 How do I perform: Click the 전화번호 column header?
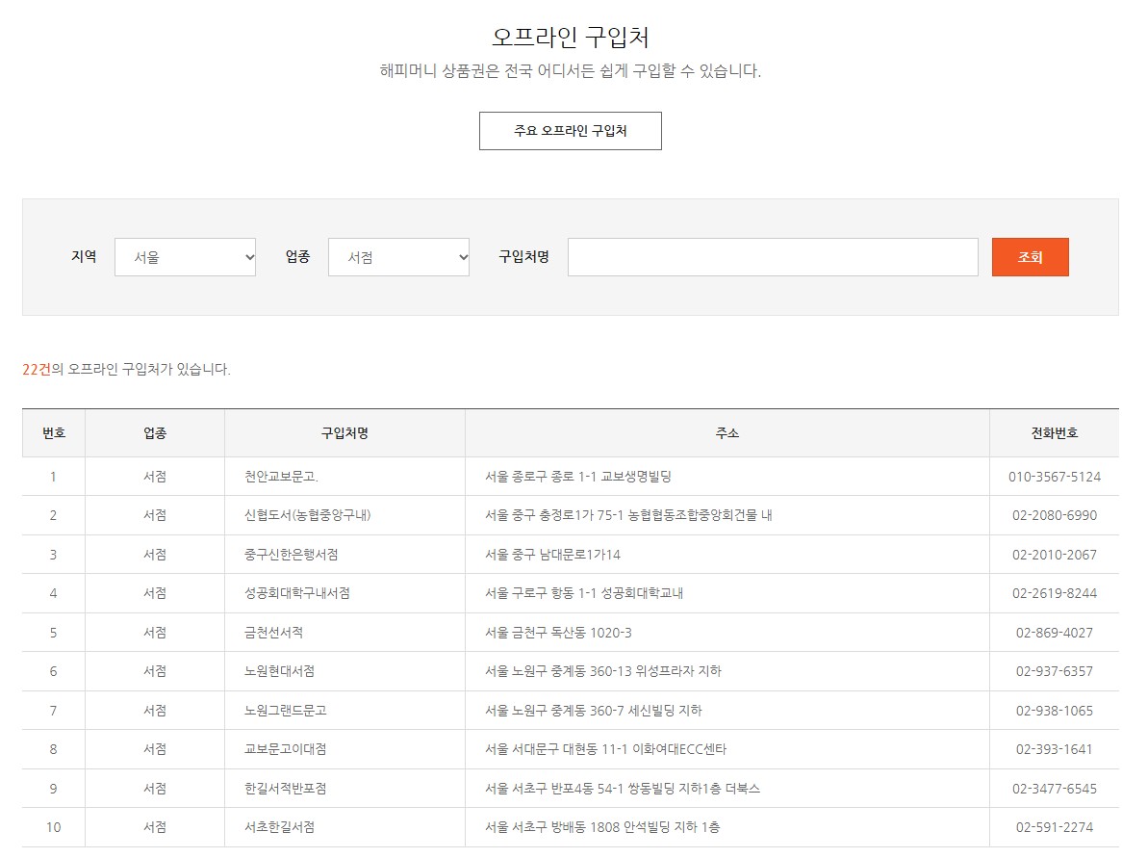tap(1054, 432)
